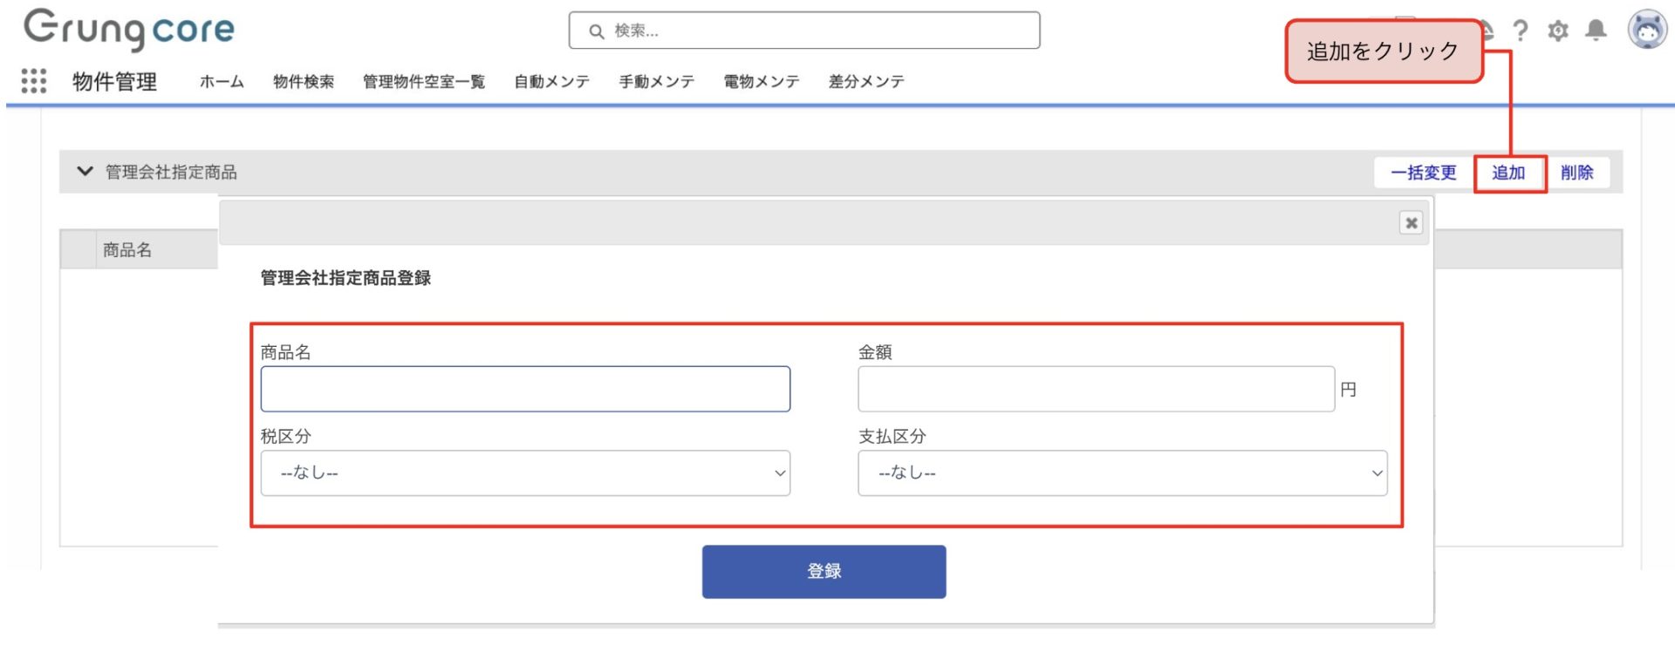Go to the ホーム tab
This screenshot has width=1675, height=652.
pyautogui.click(x=222, y=82)
